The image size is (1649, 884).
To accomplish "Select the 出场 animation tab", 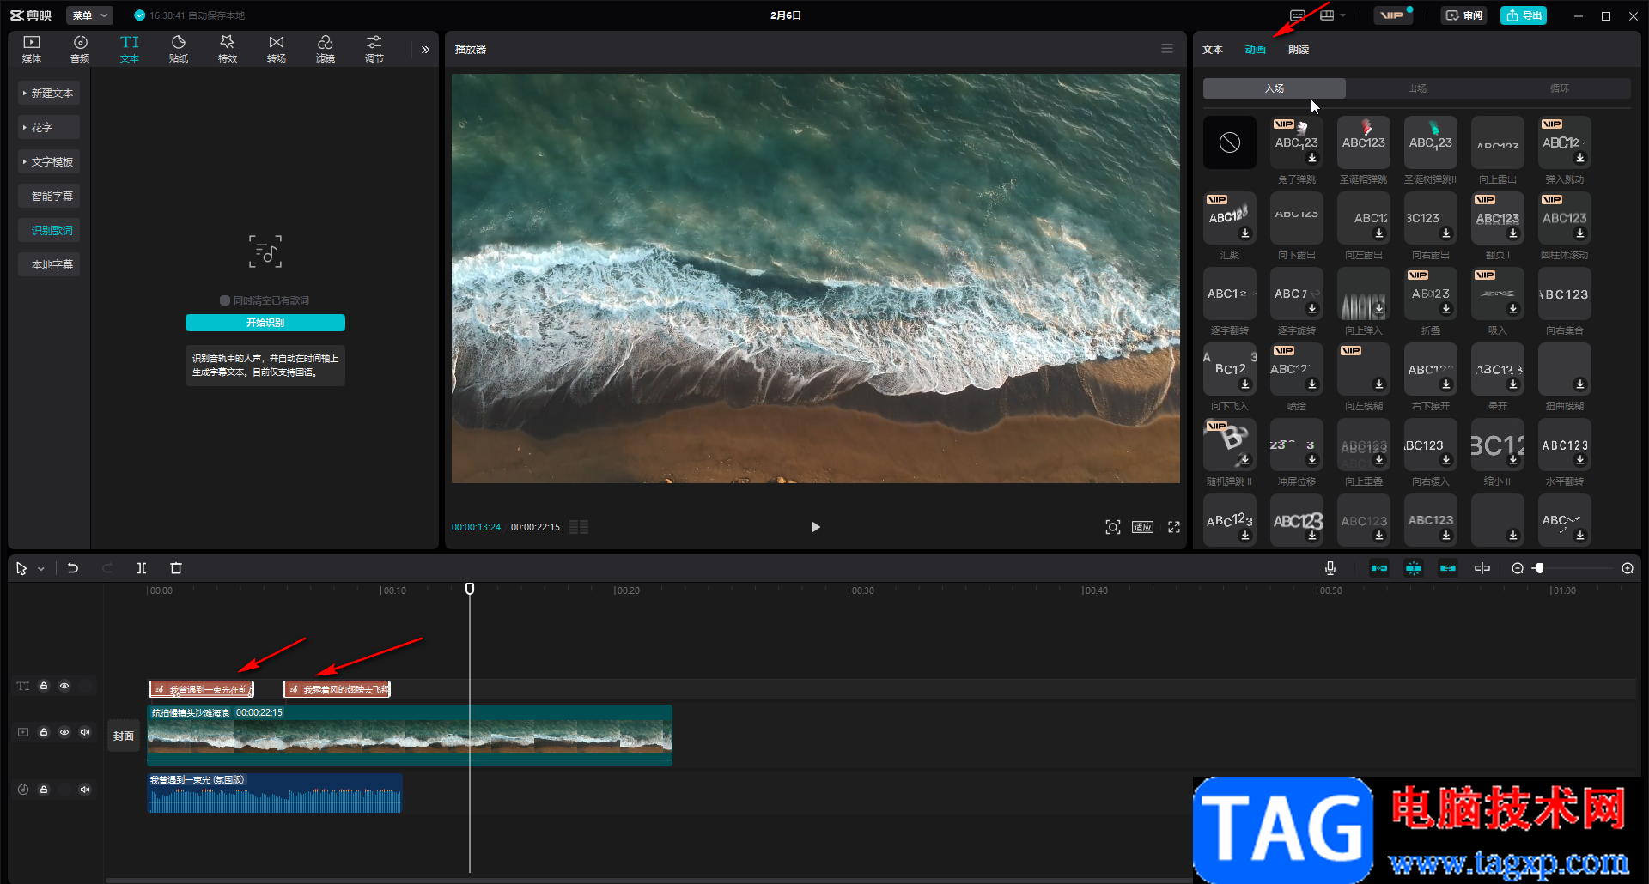I will point(1416,88).
